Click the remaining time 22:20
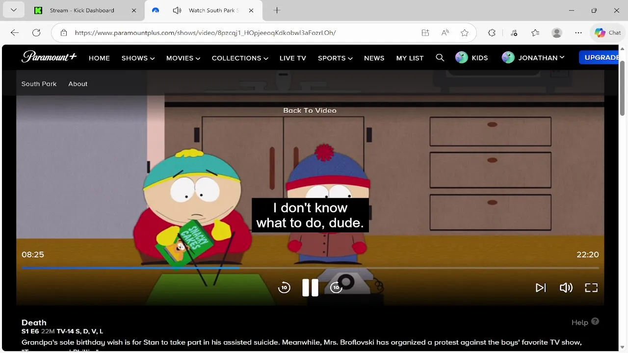Screen dimensions: 628x353 coord(588,254)
